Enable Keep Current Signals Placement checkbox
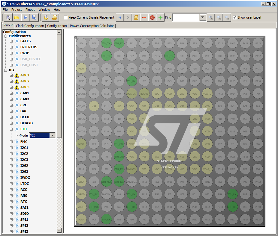The height and width of the screenshot is (236, 278). pos(65,17)
